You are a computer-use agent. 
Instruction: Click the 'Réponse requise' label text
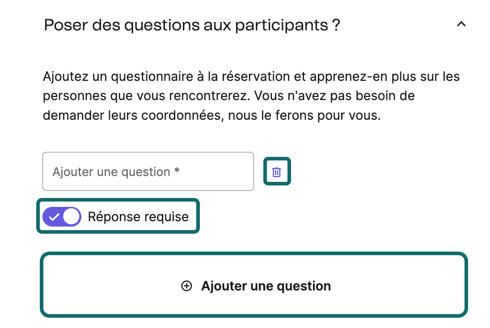[138, 216]
